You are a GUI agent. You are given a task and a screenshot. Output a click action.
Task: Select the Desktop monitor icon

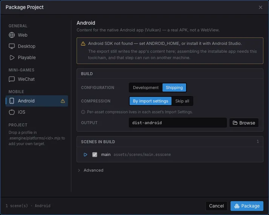[12, 46]
